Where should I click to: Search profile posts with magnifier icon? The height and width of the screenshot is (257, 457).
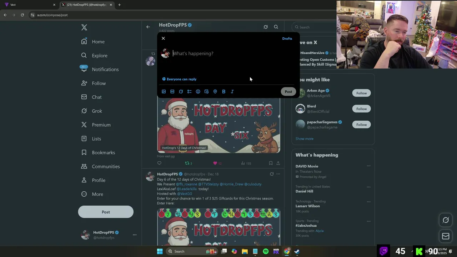click(276, 27)
